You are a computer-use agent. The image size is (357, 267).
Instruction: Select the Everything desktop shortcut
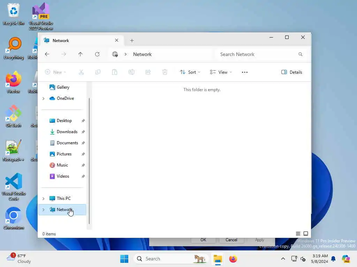[14, 48]
